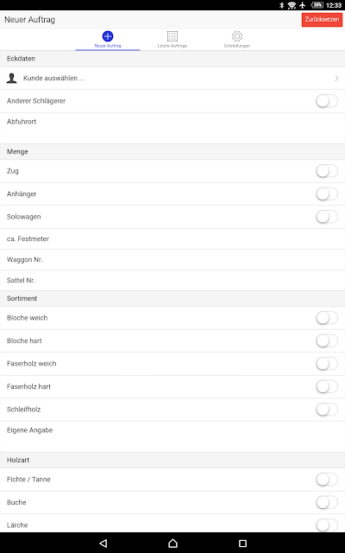Viewport: 345px width, 553px height.
Task: Focus the Abfuhrort input field
Action: click(172, 128)
